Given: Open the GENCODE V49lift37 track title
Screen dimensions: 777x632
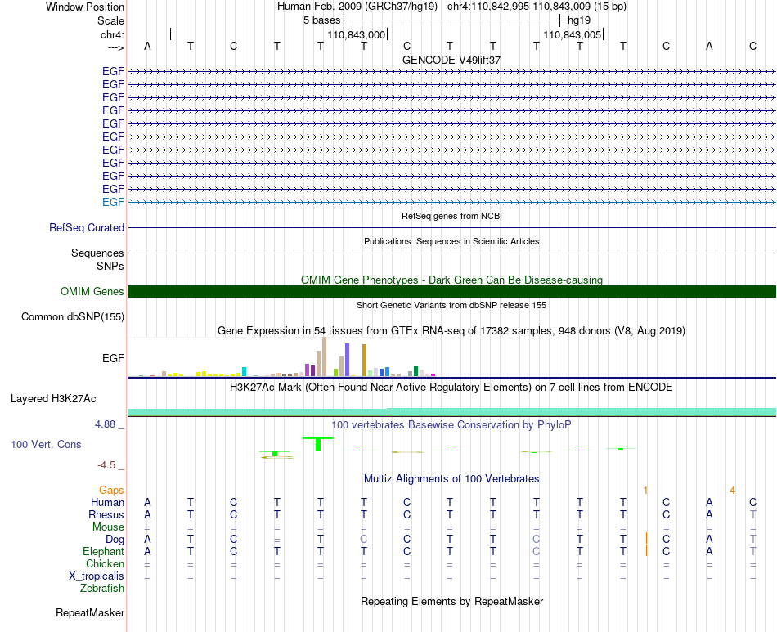Looking at the screenshot, I should [x=451, y=60].
